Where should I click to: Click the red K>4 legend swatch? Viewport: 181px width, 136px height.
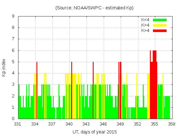pos(160,31)
